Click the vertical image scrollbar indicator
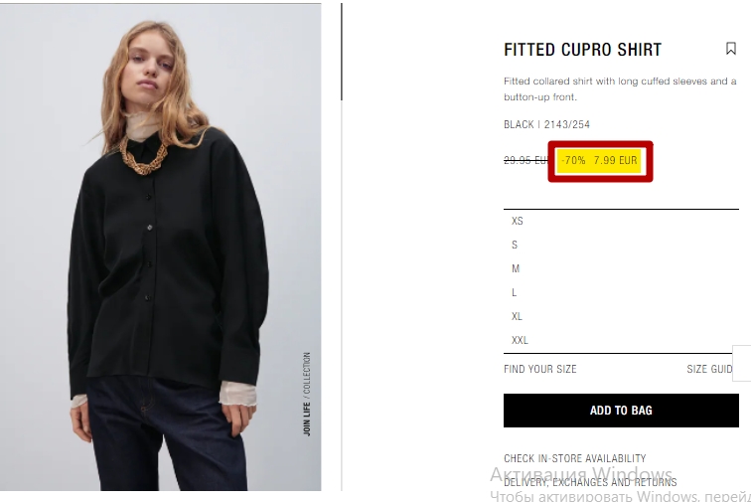Viewport: 751px width, 502px height. click(342, 52)
